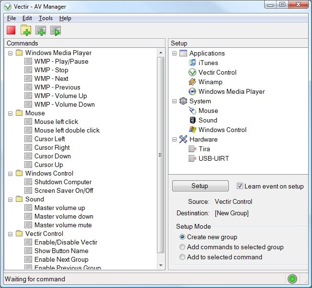Select Mouse left click command
This screenshot has height=288, width=312.
pyautogui.click(x=56, y=122)
